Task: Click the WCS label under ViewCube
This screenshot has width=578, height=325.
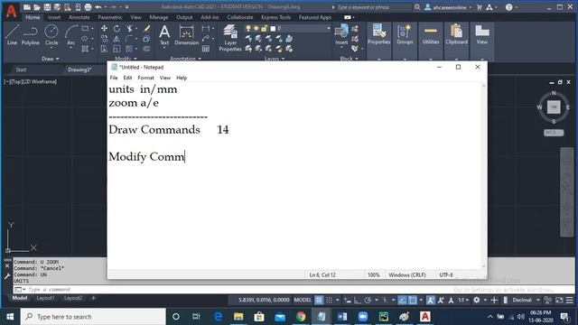Action: pyautogui.click(x=554, y=133)
